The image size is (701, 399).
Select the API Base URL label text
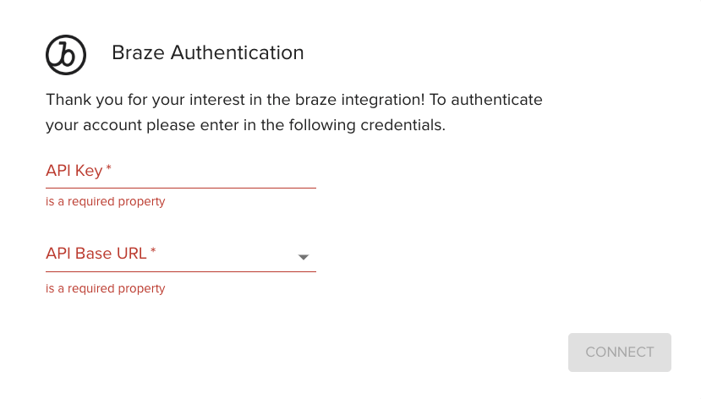tap(96, 254)
